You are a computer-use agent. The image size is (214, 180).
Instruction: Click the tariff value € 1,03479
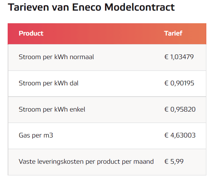(179, 57)
